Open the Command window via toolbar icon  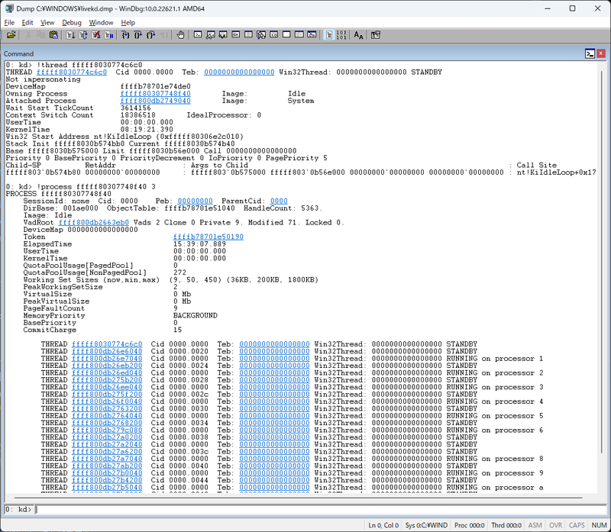coord(198,35)
